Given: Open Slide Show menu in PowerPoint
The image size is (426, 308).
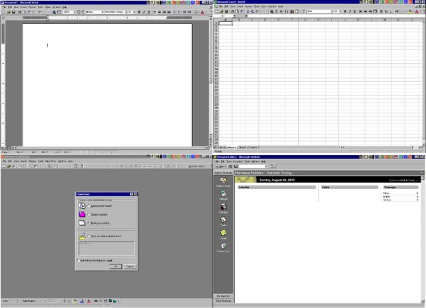Looking at the screenshot, I should pos(51,161).
